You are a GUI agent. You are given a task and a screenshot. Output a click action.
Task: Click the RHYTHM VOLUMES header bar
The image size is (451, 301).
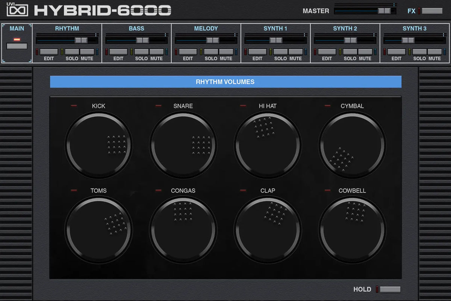click(225, 82)
